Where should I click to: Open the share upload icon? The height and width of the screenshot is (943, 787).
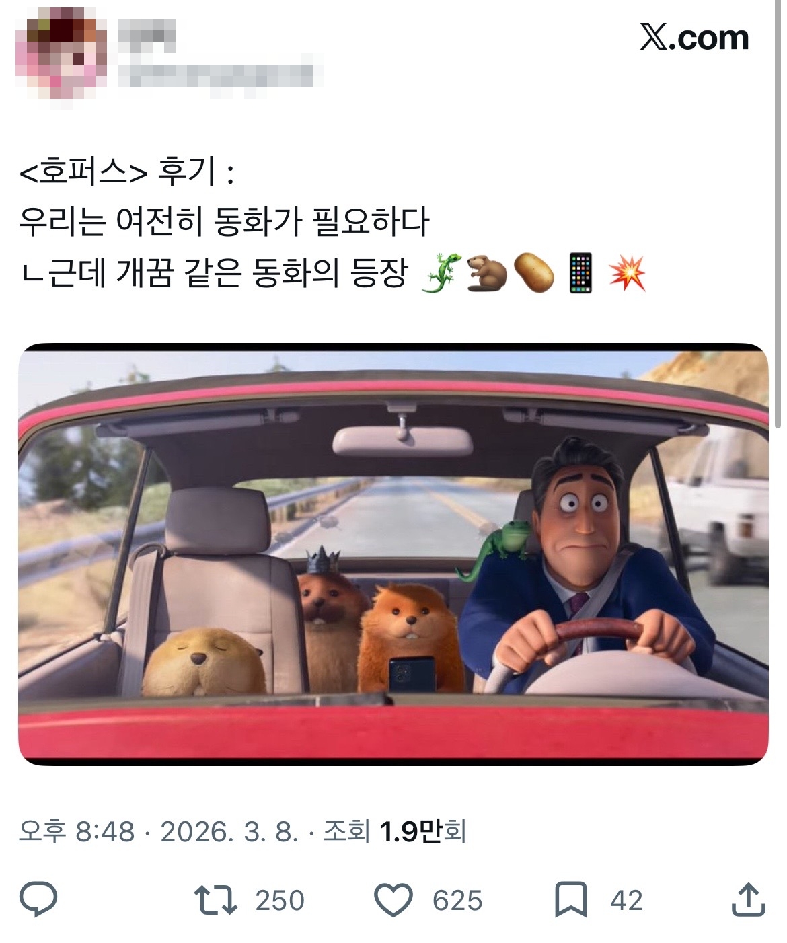click(748, 900)
